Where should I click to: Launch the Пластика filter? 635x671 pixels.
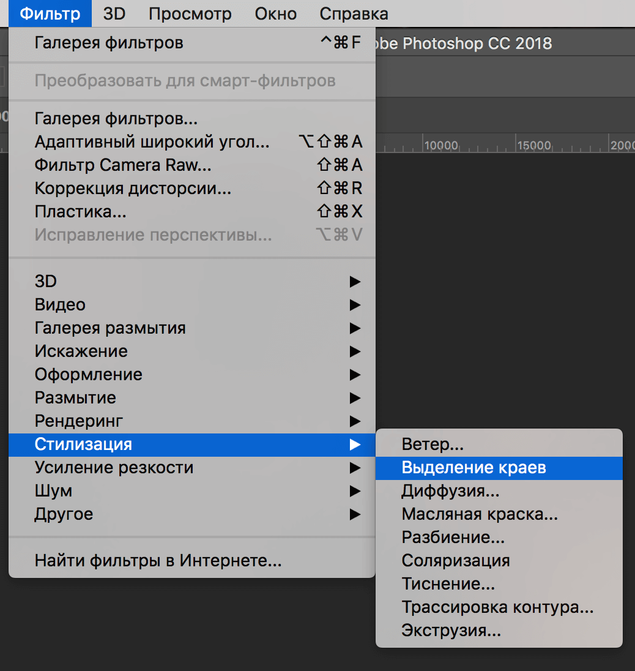(x=73, y=211)
